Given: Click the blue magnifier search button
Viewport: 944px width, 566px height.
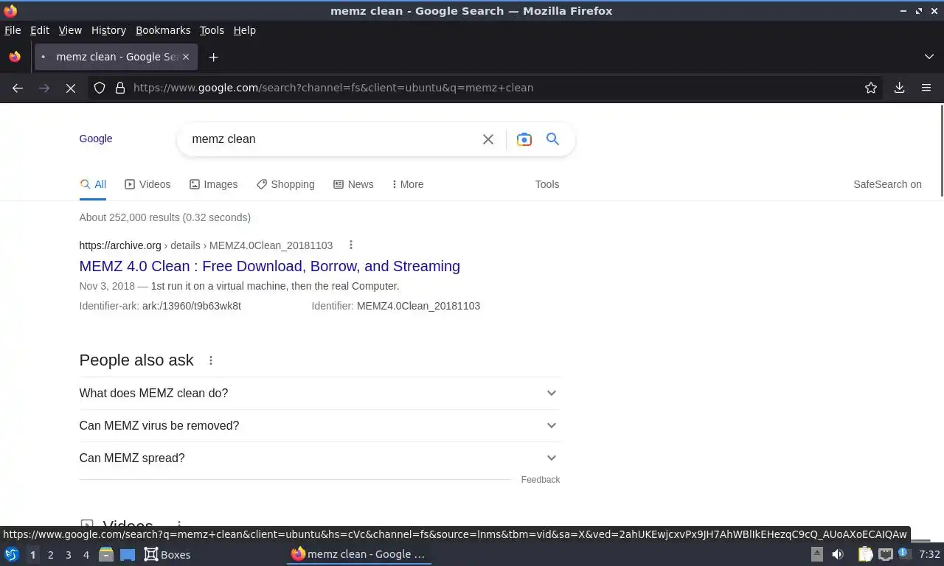Looking at the screenshot, I should [x=552, y=139].
